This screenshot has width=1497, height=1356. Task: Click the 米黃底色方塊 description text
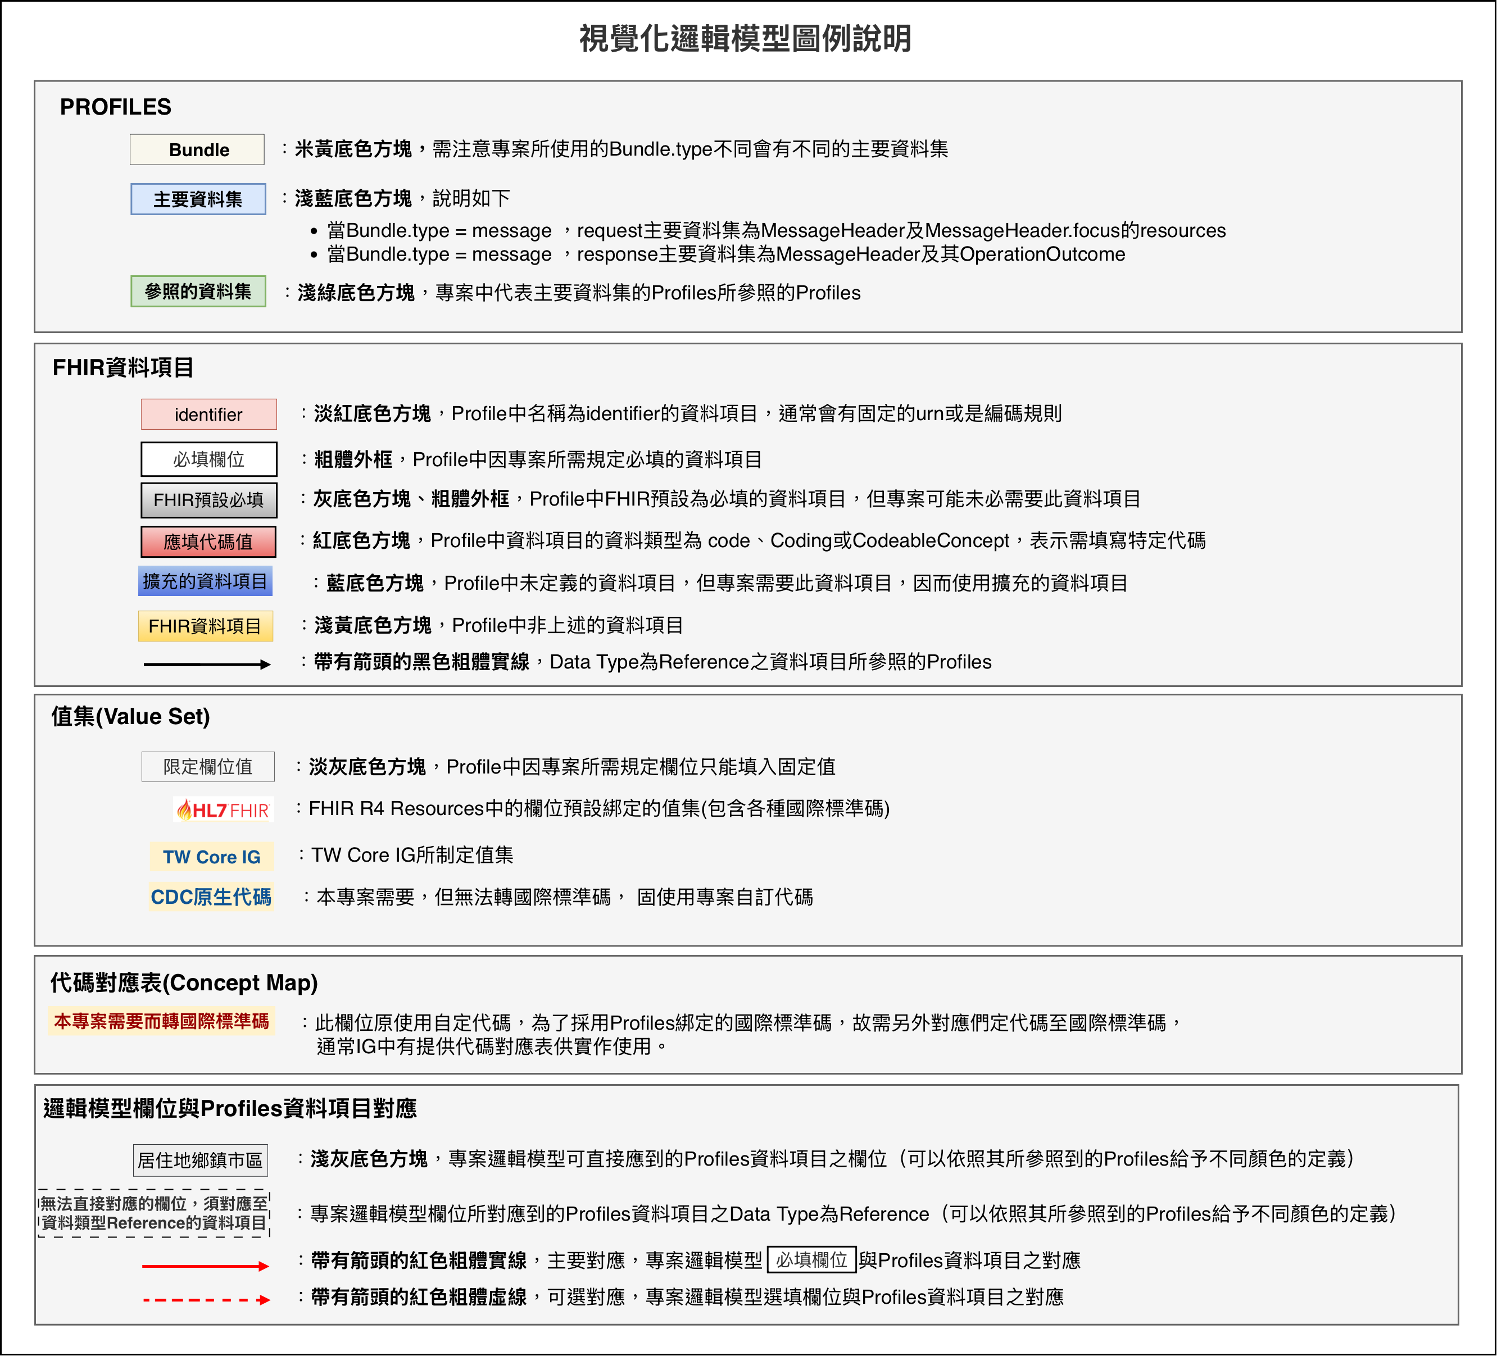615,149
